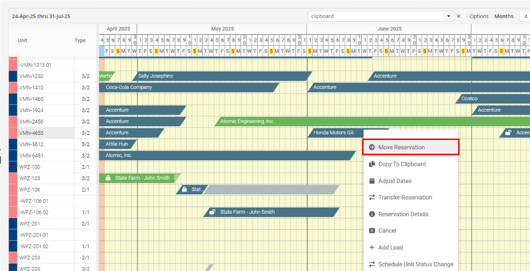Choose Cancel from the reservation context menu
Screen dimensions: 530x271
387,231
